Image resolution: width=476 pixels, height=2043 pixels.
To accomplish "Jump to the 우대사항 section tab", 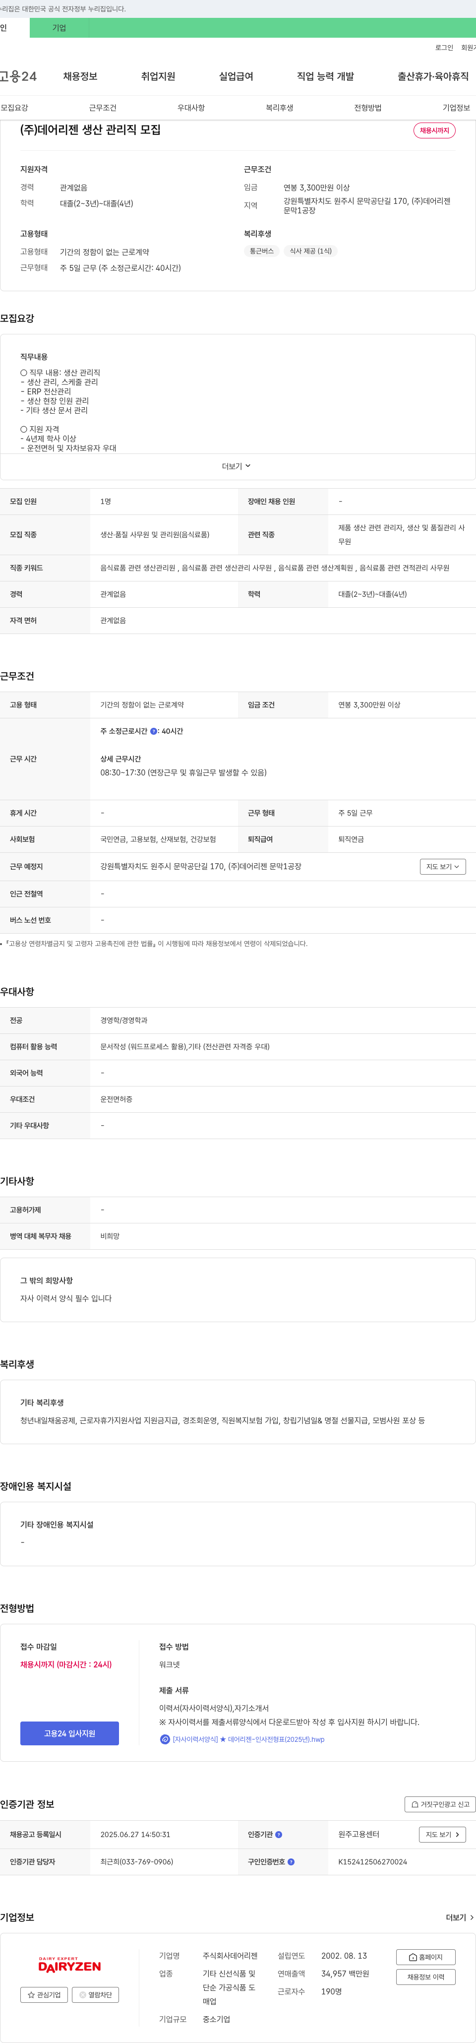I will [x=191, y=108].
